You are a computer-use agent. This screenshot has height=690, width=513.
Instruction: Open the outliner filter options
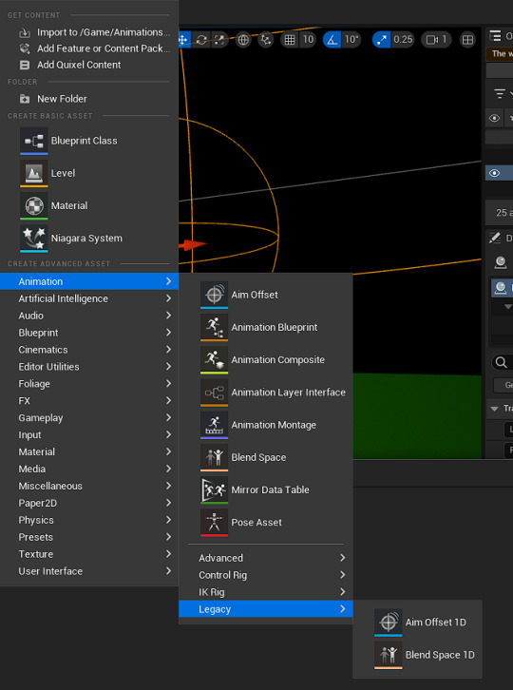pyautogui.click(x=501, y=94)
